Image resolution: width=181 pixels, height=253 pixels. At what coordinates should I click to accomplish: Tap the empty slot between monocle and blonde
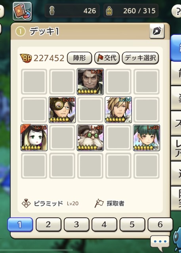coord(90,110)
